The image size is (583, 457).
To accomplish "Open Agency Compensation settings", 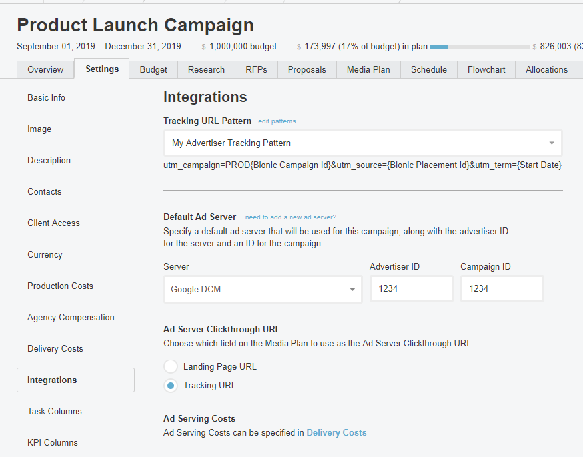I will pyautogui.click(x=71, y=317).
